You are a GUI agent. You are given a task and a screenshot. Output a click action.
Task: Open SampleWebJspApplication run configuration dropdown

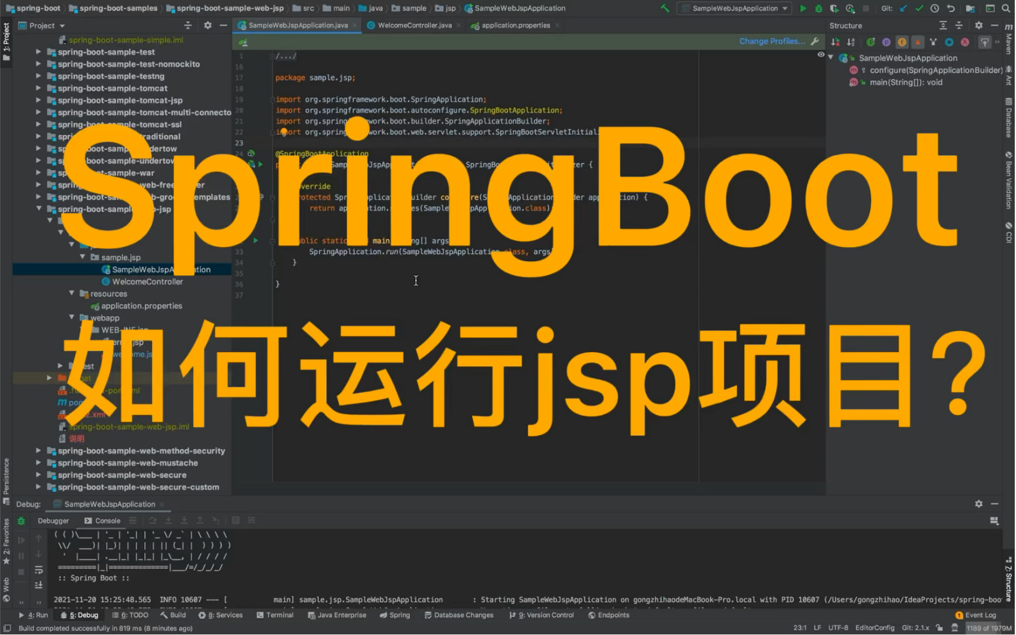coord(735,8)
